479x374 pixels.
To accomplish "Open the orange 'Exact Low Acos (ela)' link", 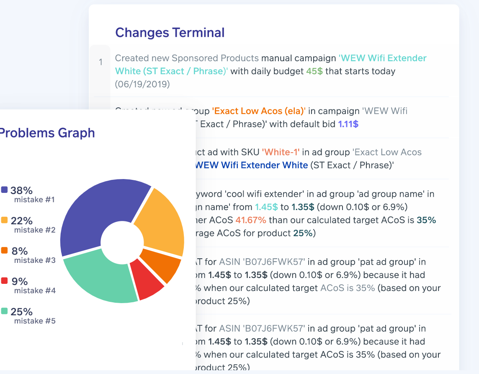I will 259,111.
